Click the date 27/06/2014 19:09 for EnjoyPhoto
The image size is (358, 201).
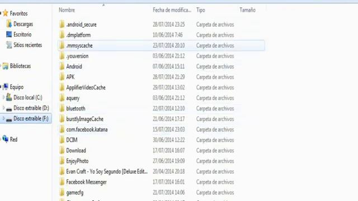169,161
